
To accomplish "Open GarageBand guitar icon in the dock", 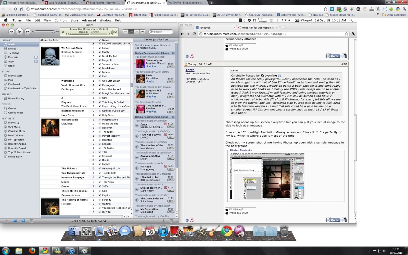I will [214, 231].
